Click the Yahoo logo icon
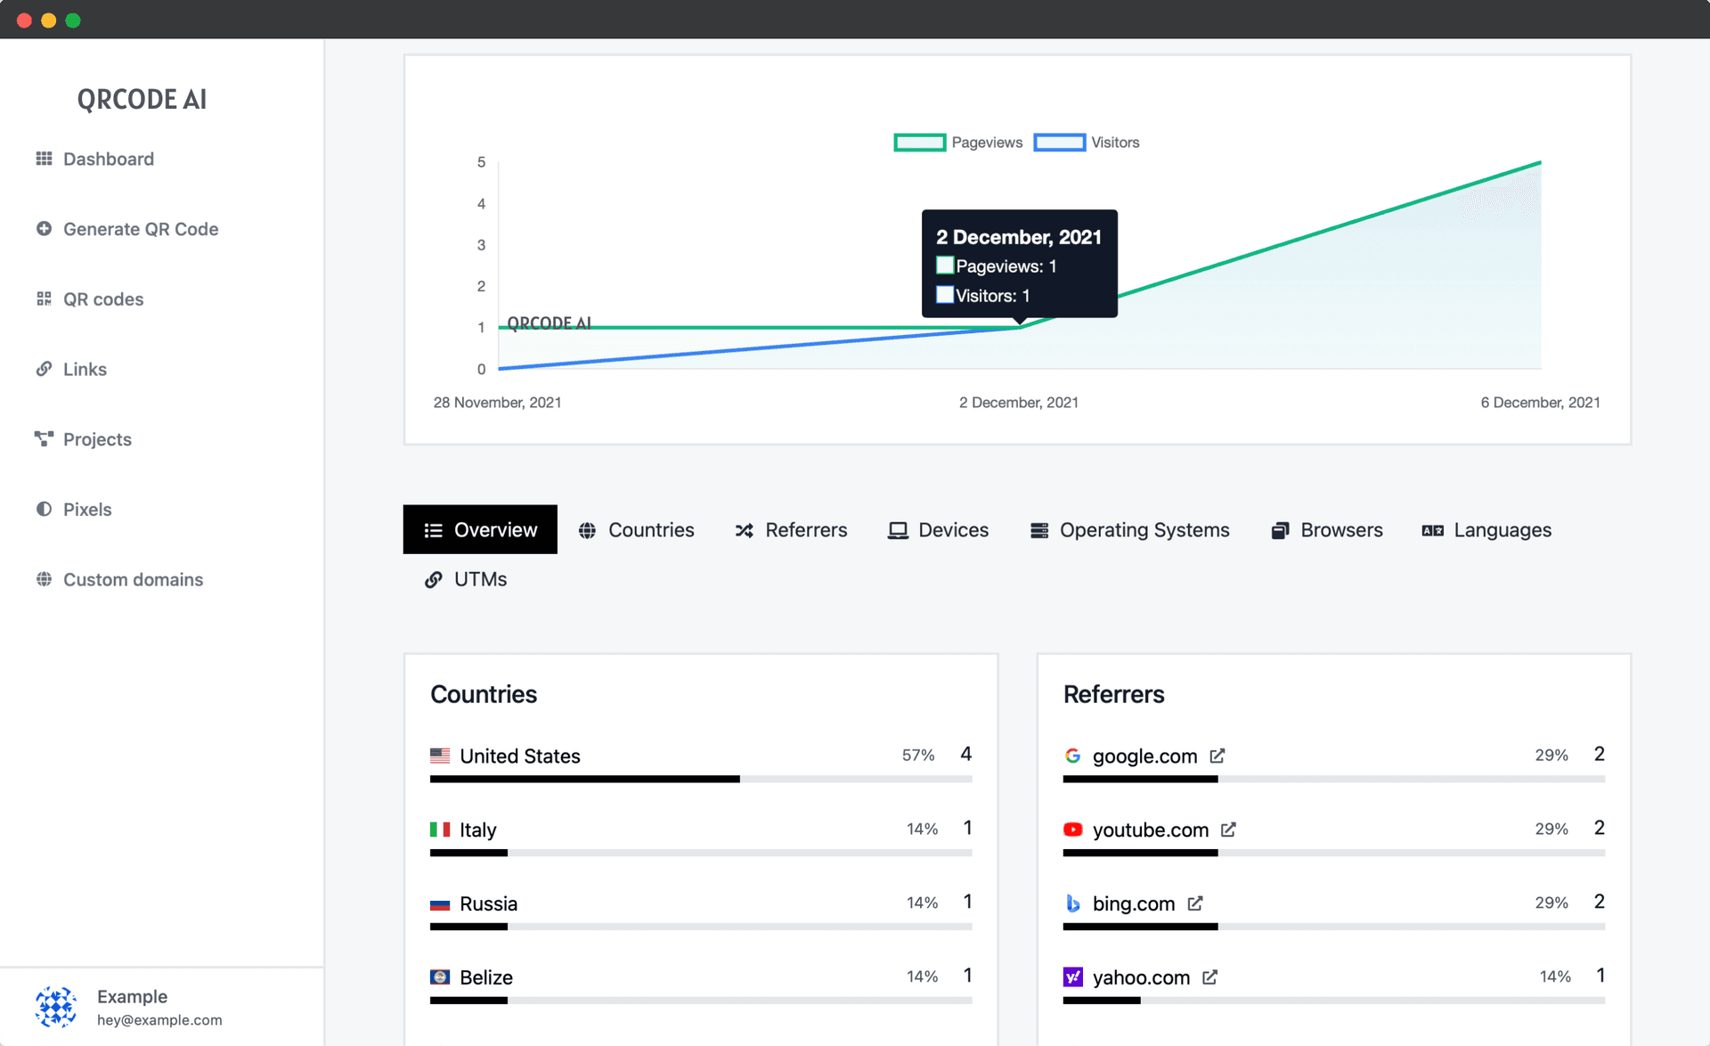Viewport: 1710px width, 1046px height. pyautogui.click(x=1073, y=977)
